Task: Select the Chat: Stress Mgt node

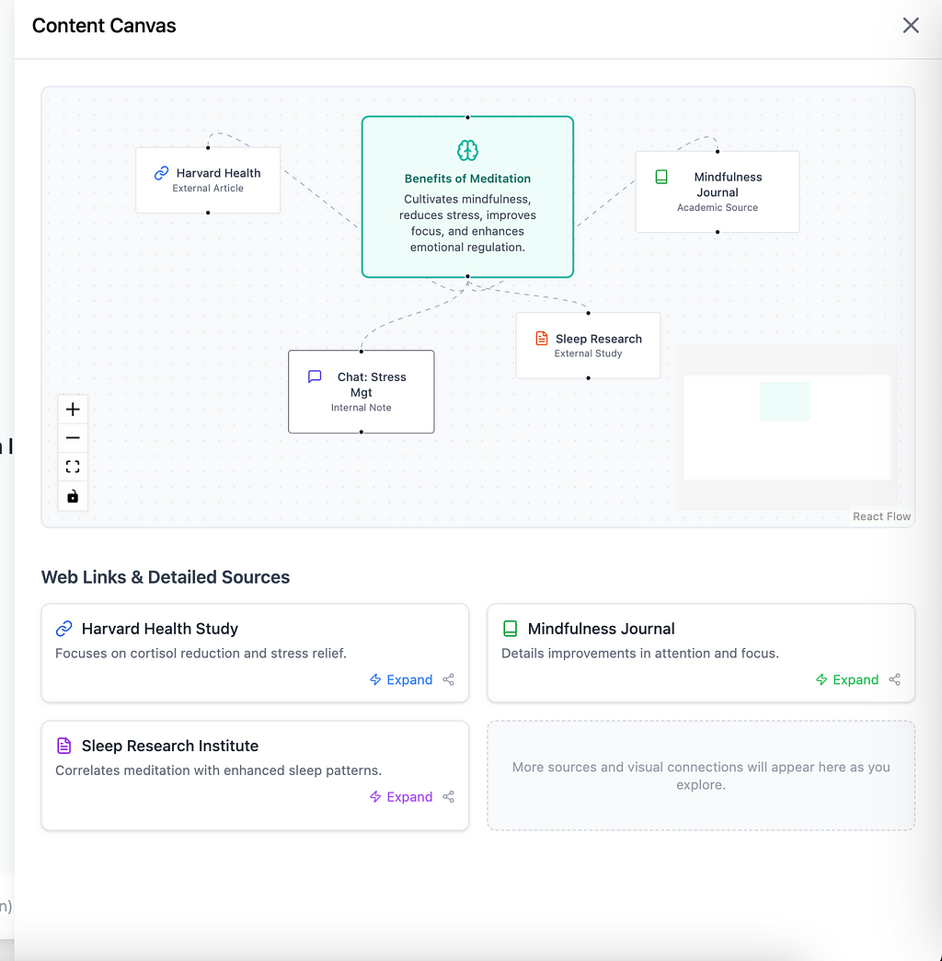Action: pos(362,391)
